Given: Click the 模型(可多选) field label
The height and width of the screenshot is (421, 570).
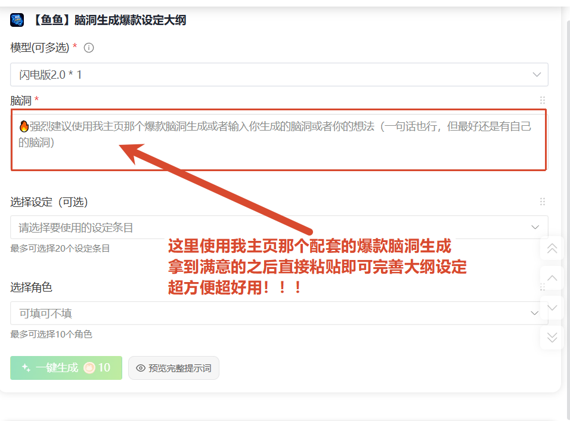Looking at the screenshot, I should pyautogui.click(x=39, y=48).
